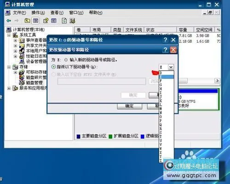This screenshot has width=230, height=184.
Task: Choose drive letter Z in dropdown list
Action: tap(167, 161)
